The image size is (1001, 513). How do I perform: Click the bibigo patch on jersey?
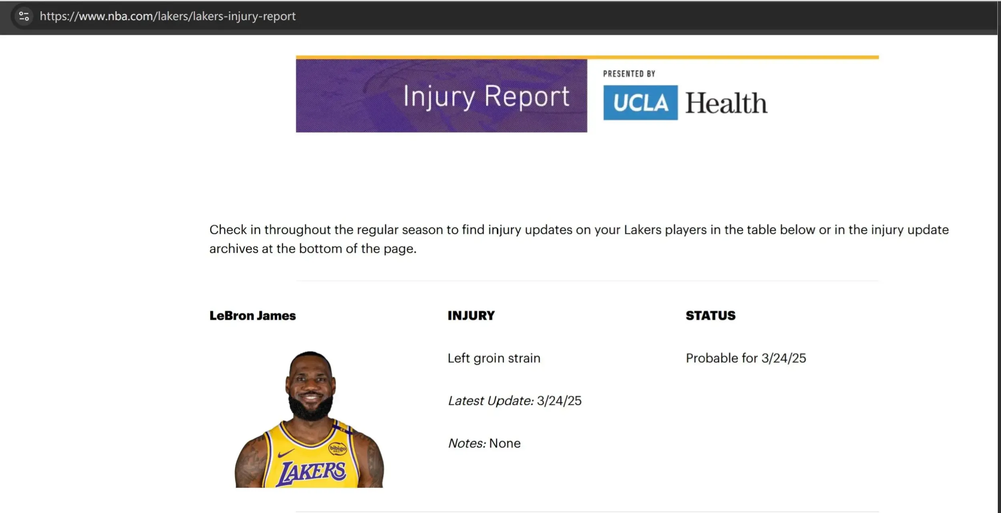tap(337, 449)
